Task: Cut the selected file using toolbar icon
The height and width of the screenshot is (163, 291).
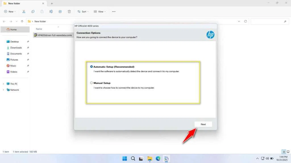Action: (x=24, y=11)
